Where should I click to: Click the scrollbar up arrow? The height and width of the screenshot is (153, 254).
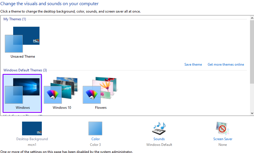click(252, 18)
